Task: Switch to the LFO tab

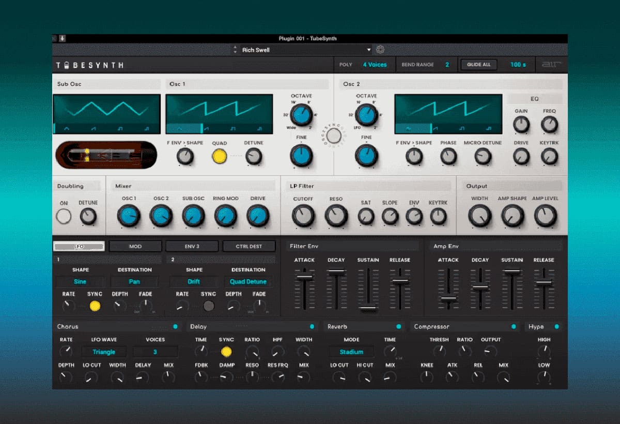Action: (x=79, y=246)
